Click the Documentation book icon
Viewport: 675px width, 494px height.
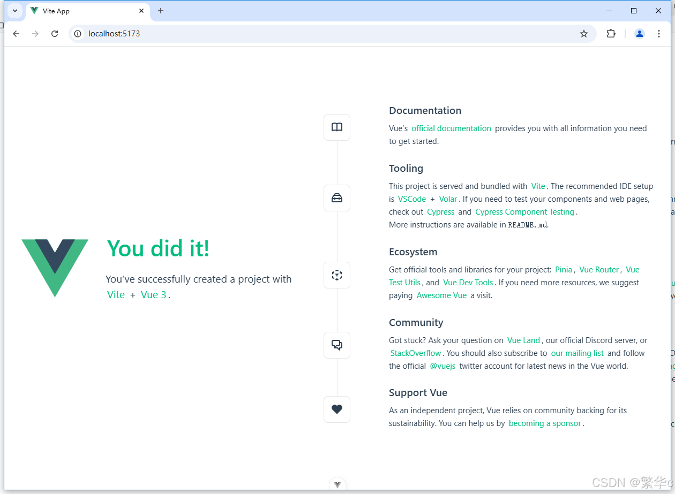(337, 127)
